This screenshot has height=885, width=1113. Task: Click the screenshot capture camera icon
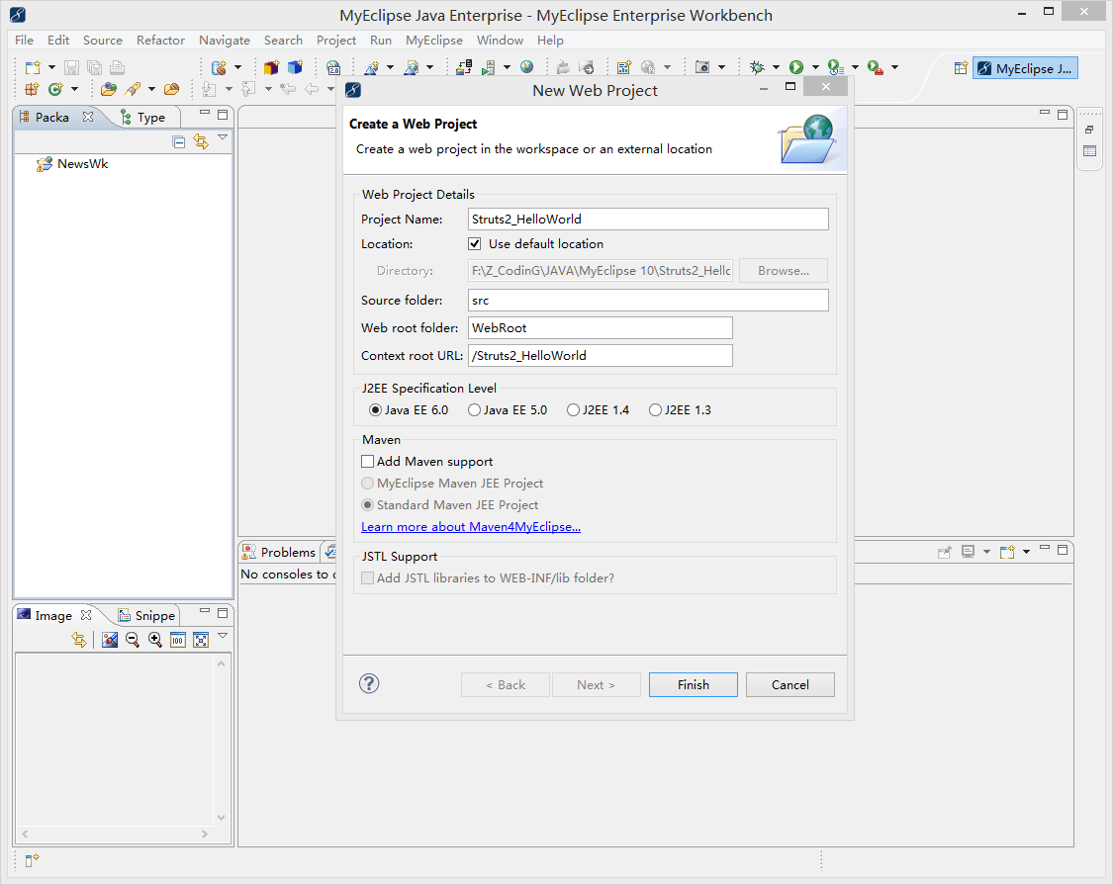(702, 67)
